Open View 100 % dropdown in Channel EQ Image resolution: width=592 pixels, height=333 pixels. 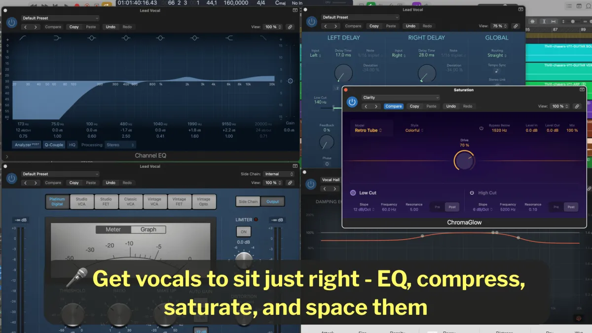[x=273, y=27]
